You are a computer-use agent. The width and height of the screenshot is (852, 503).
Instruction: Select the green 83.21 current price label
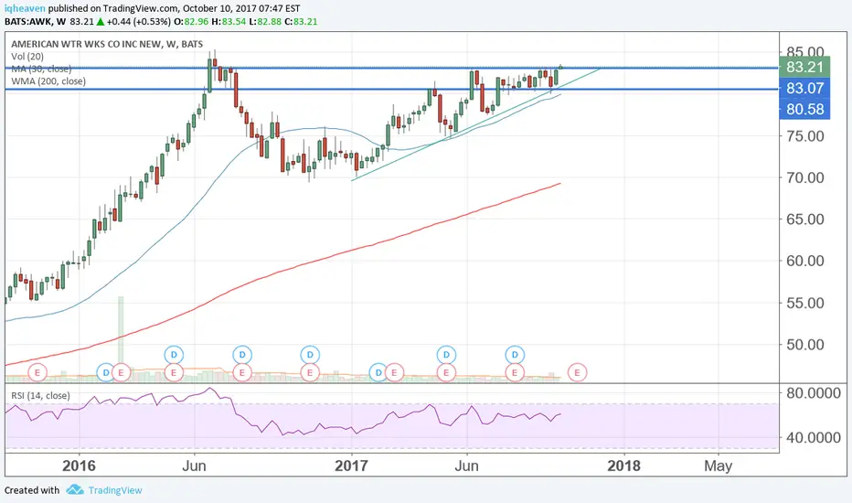point(804,67)
